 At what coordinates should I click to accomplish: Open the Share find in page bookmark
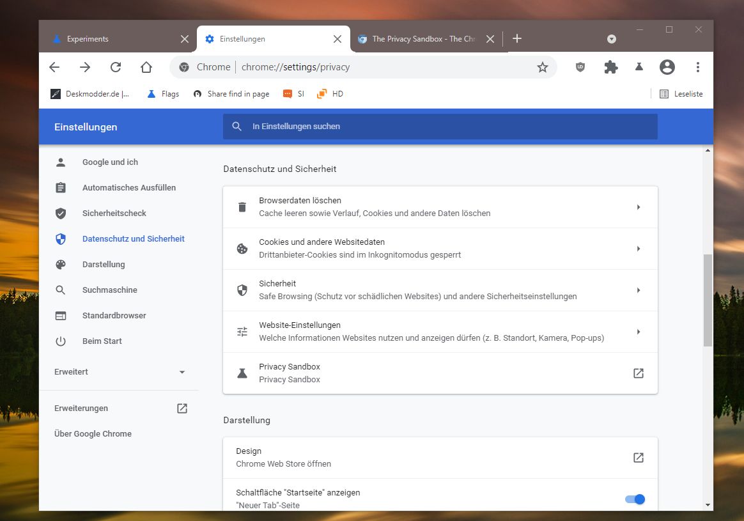(x=231, y=94)
